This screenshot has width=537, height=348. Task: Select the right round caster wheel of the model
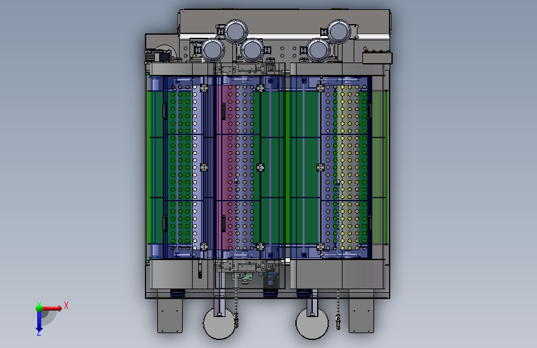point(312,323)
